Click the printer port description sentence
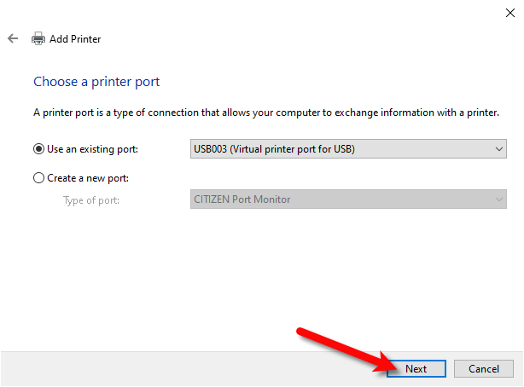This screenshot has height=387, width=524. pos(266,113)
